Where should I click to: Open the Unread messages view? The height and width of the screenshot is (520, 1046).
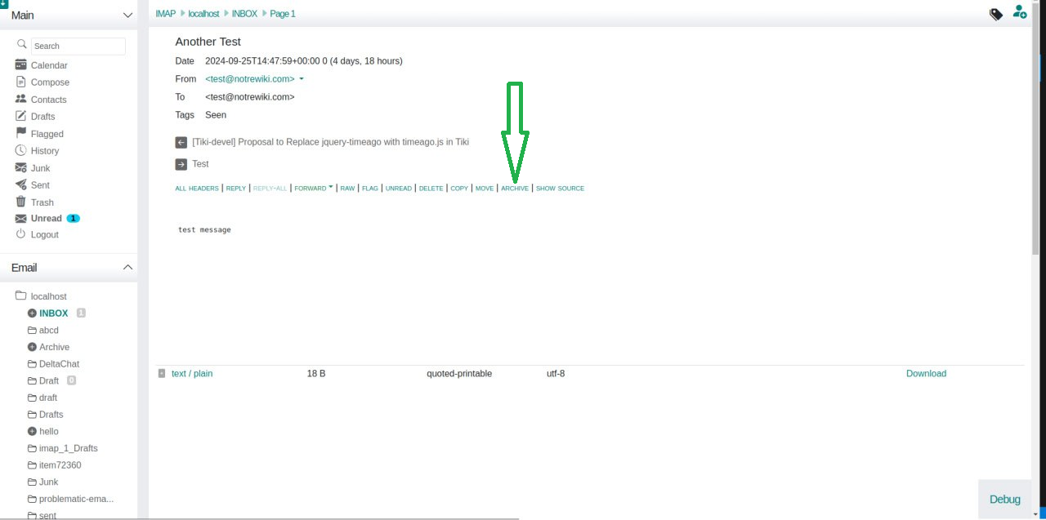(x=44, y=218)
